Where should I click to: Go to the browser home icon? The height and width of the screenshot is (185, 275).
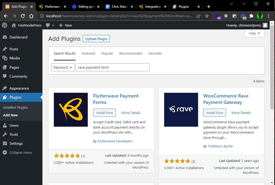(31, 16)
